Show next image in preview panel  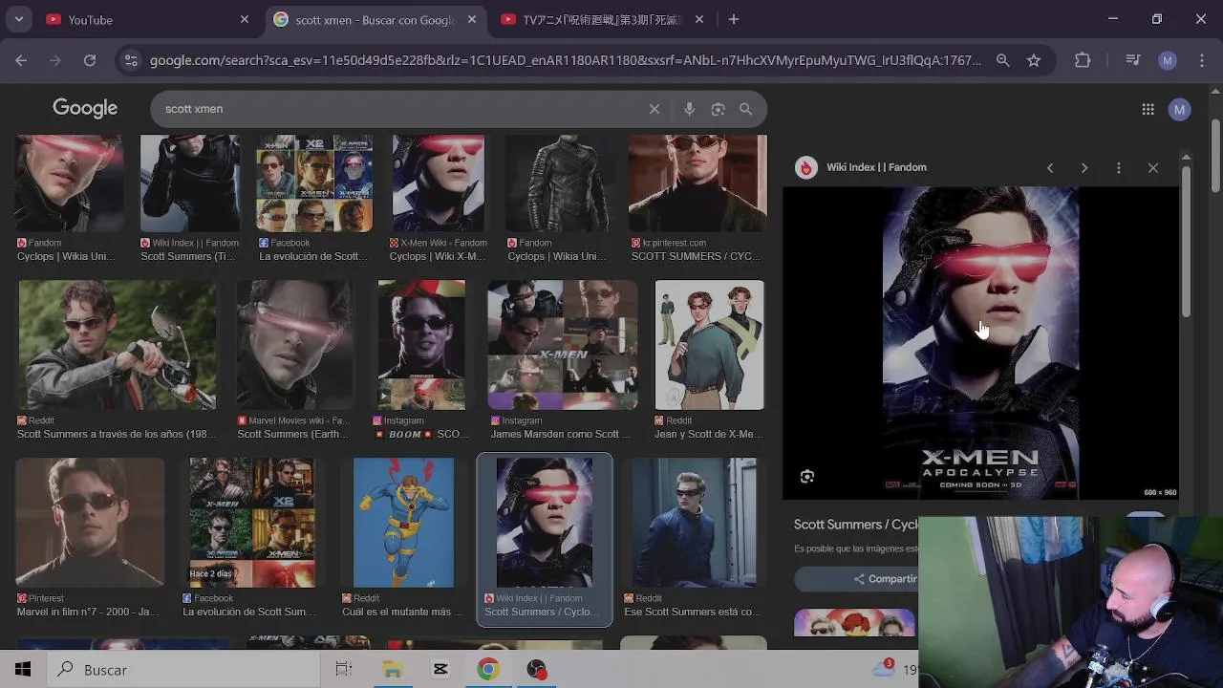(x=1084, y=167)
